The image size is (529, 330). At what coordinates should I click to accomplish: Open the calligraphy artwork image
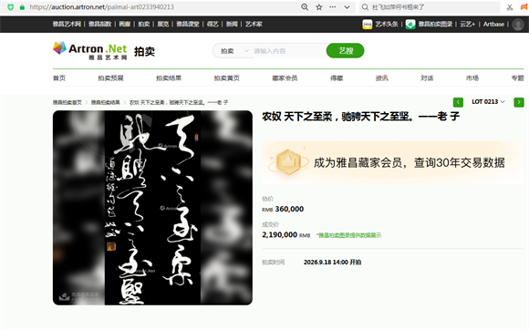152,208
